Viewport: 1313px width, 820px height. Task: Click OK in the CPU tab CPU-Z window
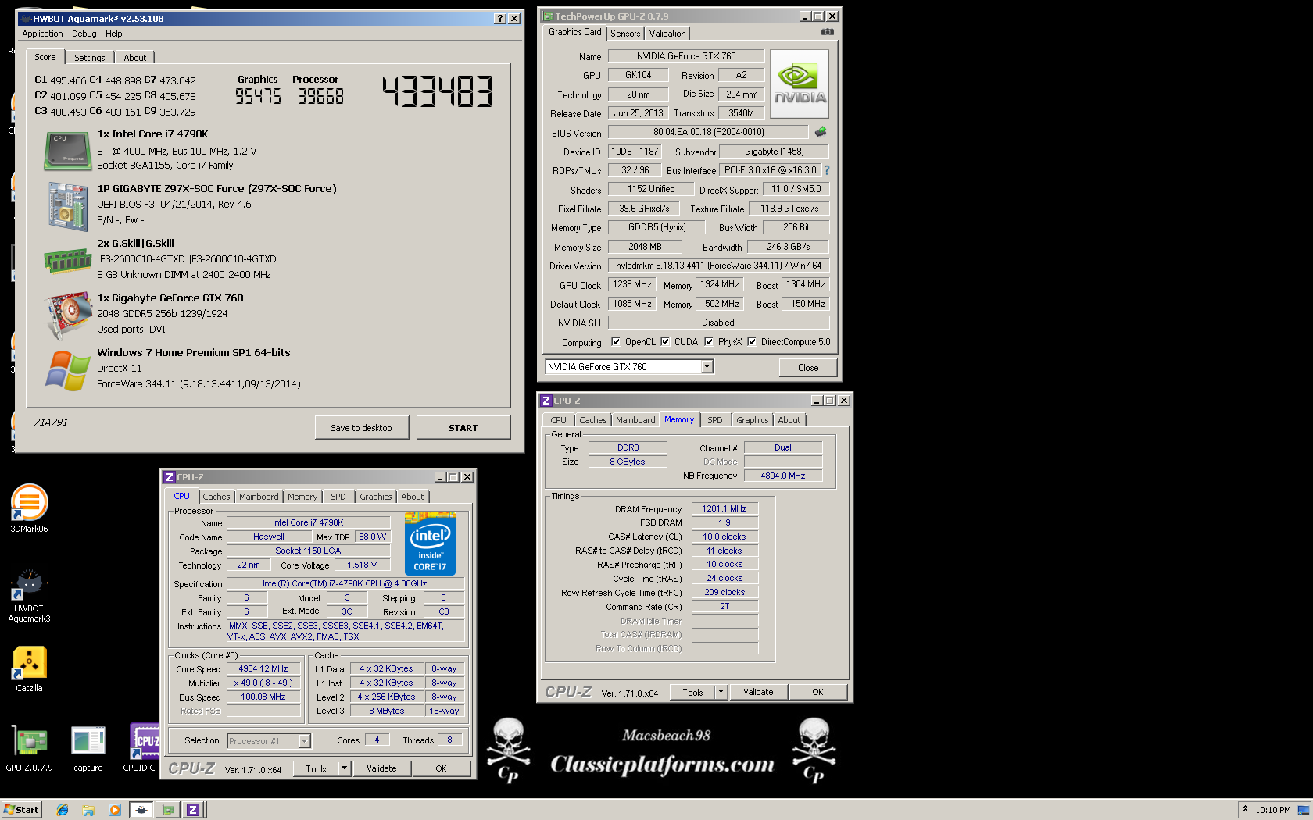click(x=441, y=768)
